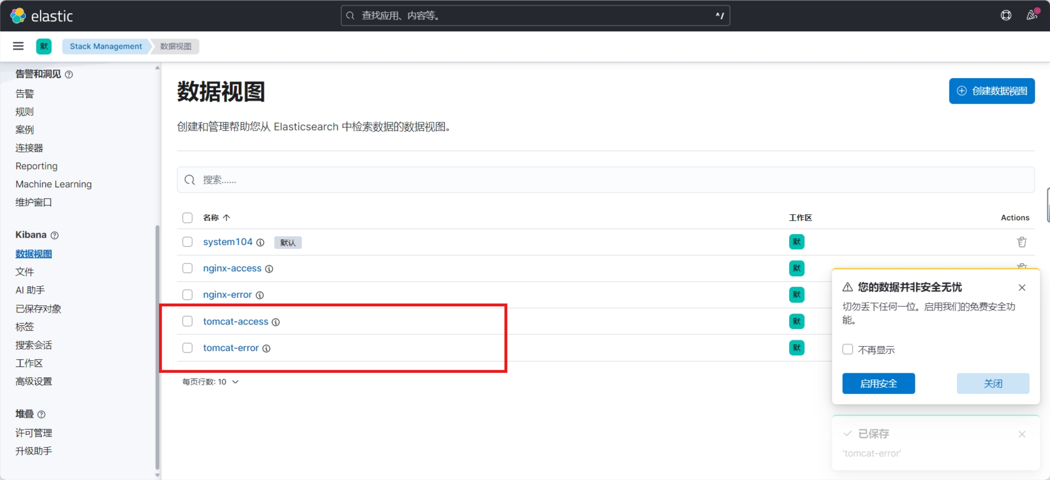Open 标签 in sidebar
This screenshot has height=480, width=1050.
25,327
